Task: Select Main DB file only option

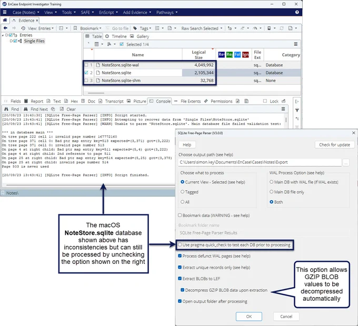Action: tap(271, 192)
